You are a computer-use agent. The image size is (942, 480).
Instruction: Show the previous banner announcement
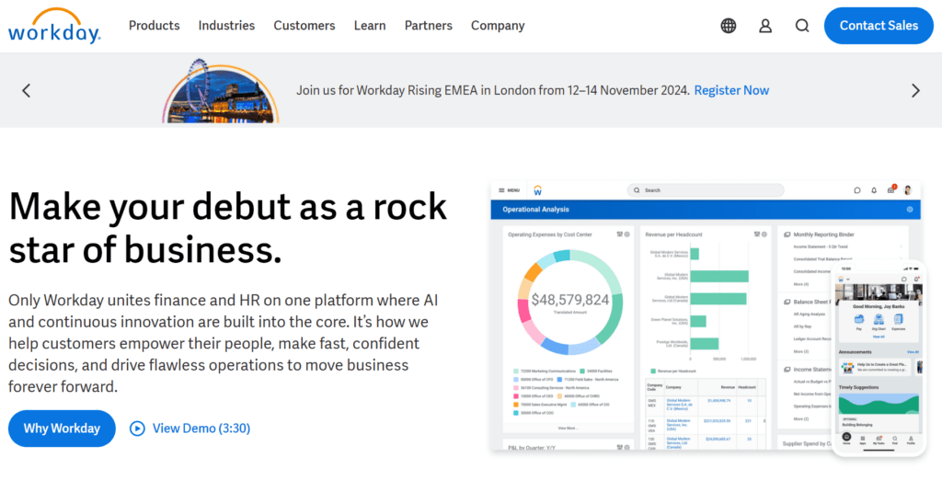[26, 91]
